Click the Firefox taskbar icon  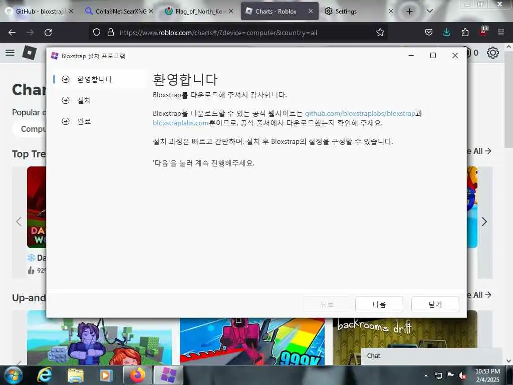click(137, 375)
